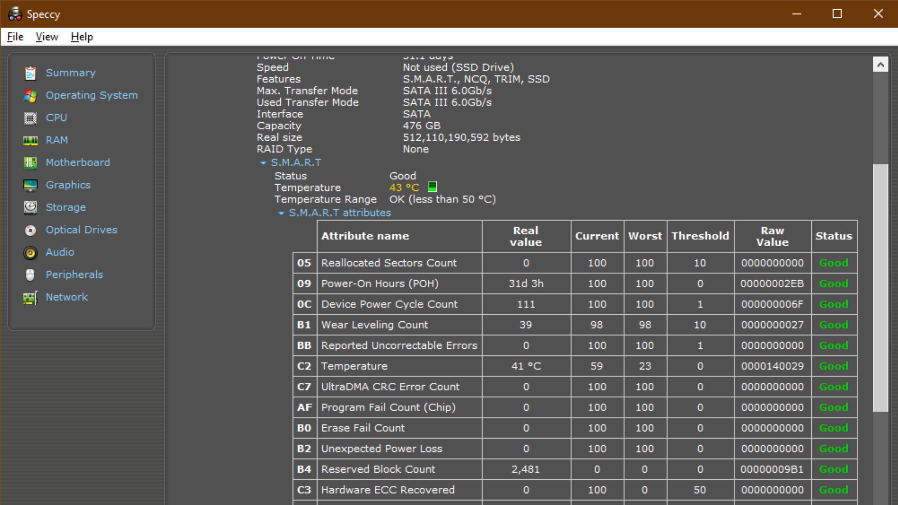Open the Summary section
The height and width of the screenshot is (505, 898).
pos(71,73)
